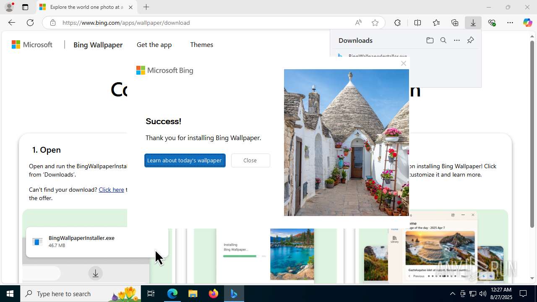Image resolution: width=537 pixels, height=302 pixels.
Task: Click the trulli houses wallpaper image
Action: pyautogui.click(x=347, y=143)
